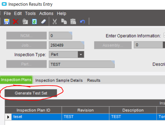Screen dimensions: 165x125
Task: Click the Description cell showing TEST
Action: pyautogui.click(x=133, y=117)
